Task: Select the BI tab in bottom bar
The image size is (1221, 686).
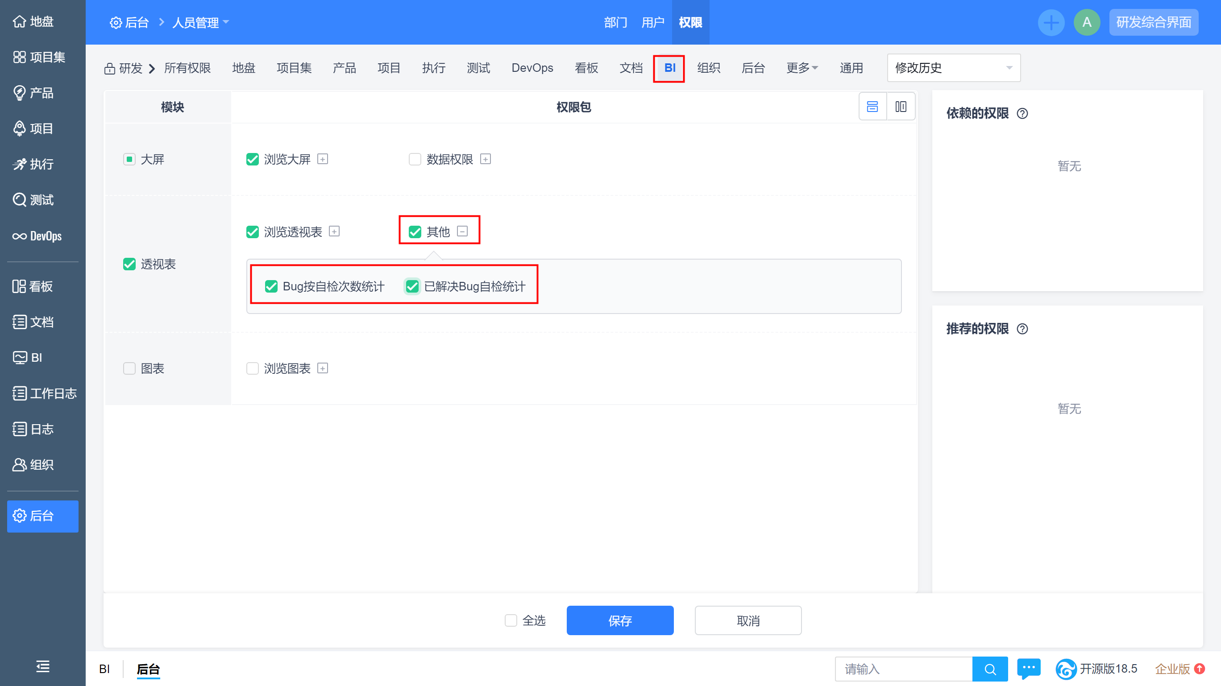Action: (x=104, y=669)
